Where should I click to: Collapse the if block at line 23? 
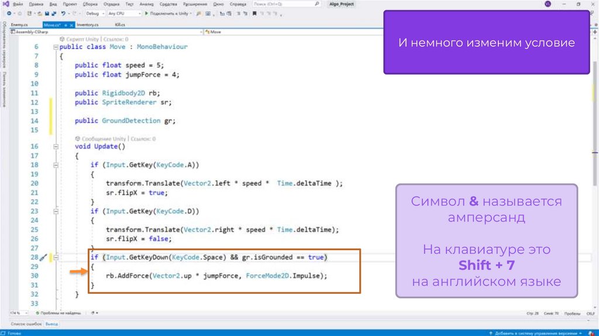tap(56, 211)
